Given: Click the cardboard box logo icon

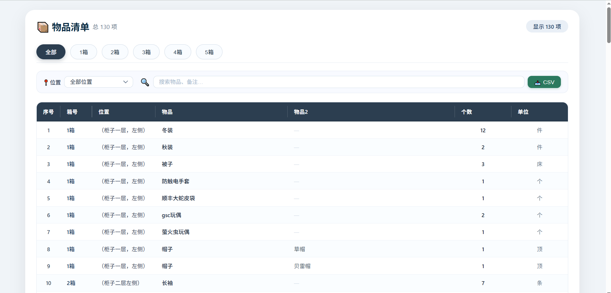Looking at the screenshot, I should click(43, 27).
